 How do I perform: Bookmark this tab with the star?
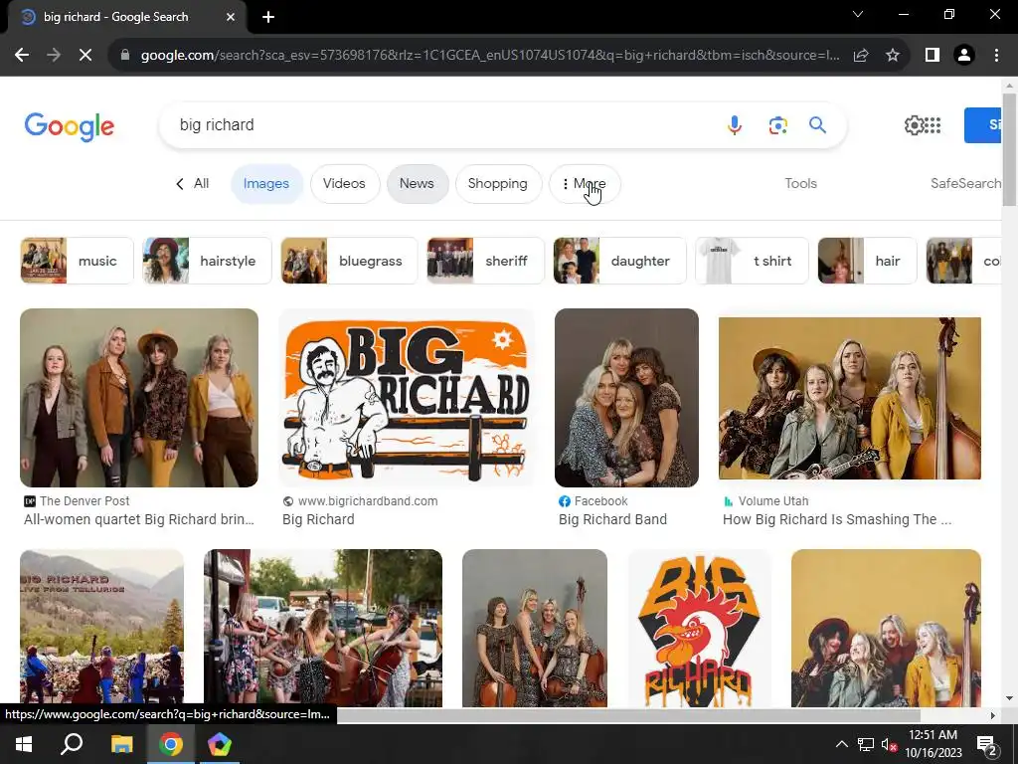tap(893, 56)
